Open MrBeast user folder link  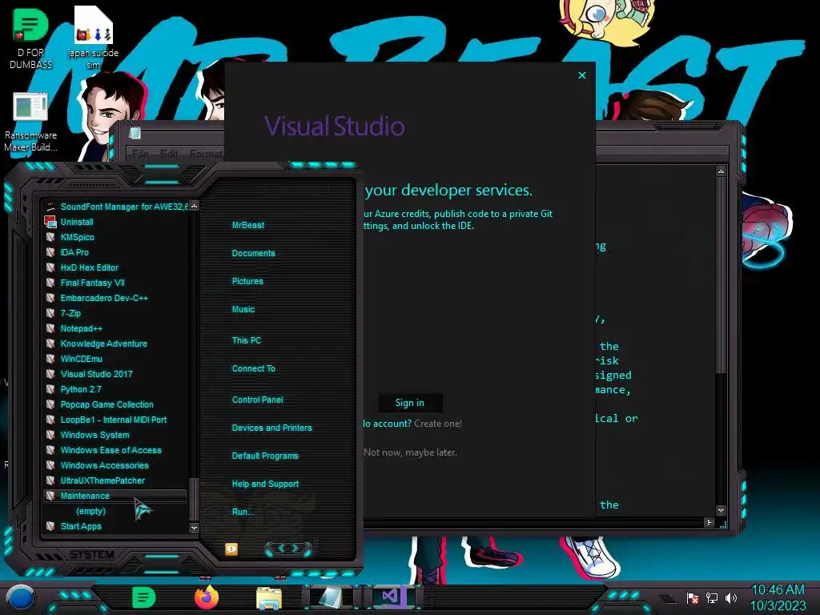(248, 225)
